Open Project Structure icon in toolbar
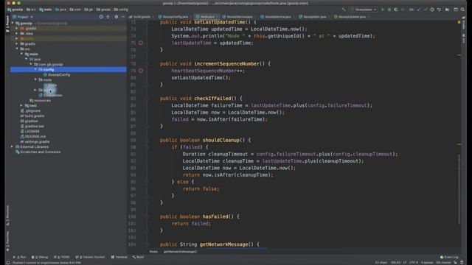Screen dimensions: 472x265 click(448, 10)
